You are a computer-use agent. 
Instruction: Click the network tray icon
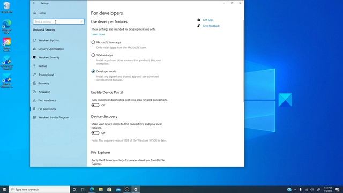[x=307, y=189]
